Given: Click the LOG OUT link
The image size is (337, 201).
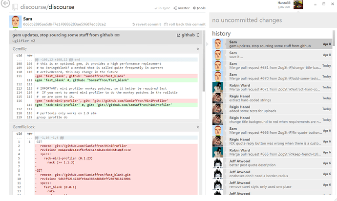Looking at the screenshot, I should (x=283, y=7).
